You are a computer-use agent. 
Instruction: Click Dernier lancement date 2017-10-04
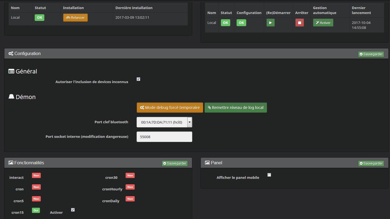click(361, 23)
